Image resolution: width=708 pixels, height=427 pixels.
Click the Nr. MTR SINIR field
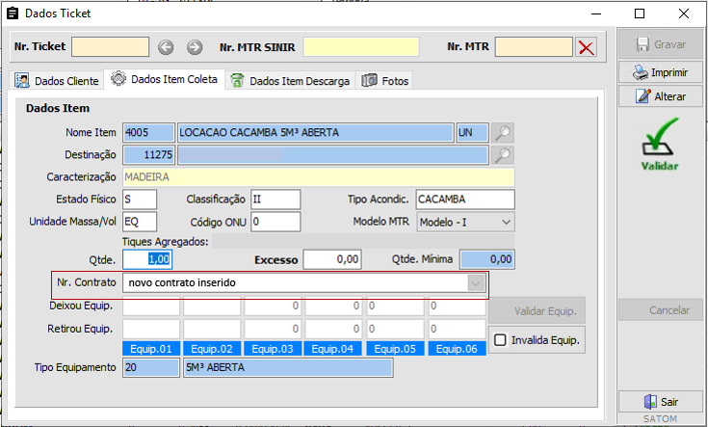[361, 47]
